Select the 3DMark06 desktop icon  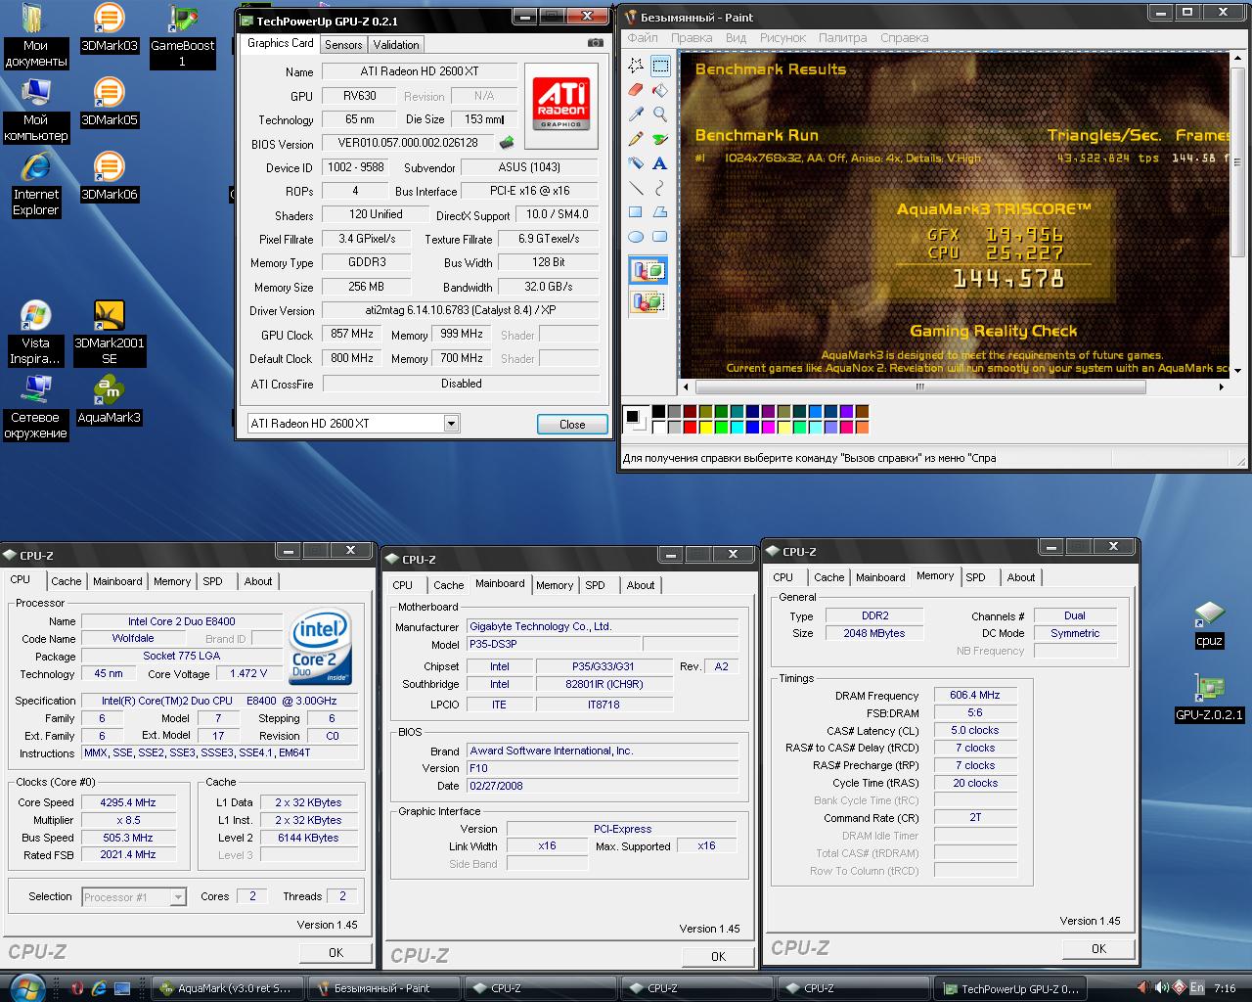pyautogui.click(x=109, y=177)
